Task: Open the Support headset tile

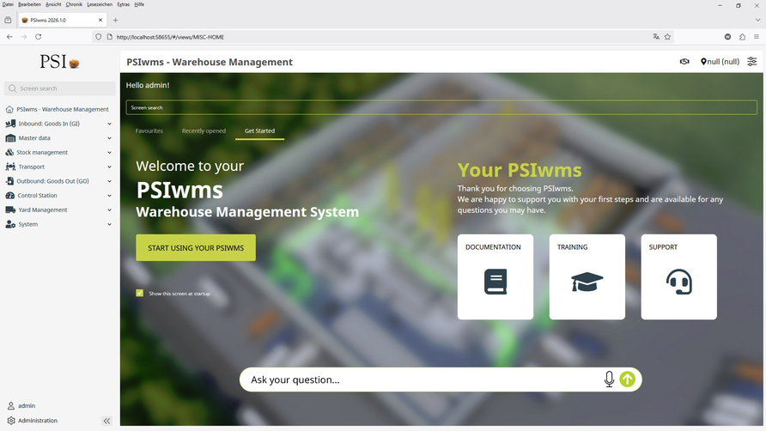Action: [678, 276]
